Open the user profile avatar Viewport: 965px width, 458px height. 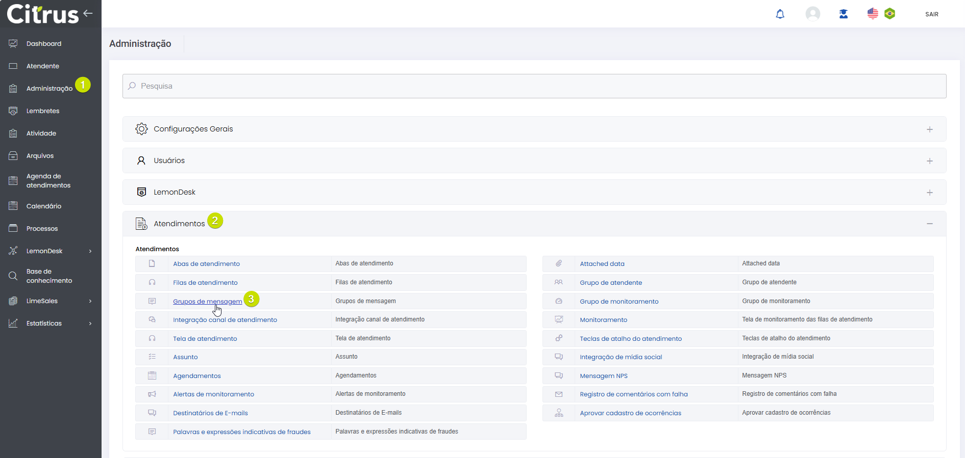click(812, 14)
